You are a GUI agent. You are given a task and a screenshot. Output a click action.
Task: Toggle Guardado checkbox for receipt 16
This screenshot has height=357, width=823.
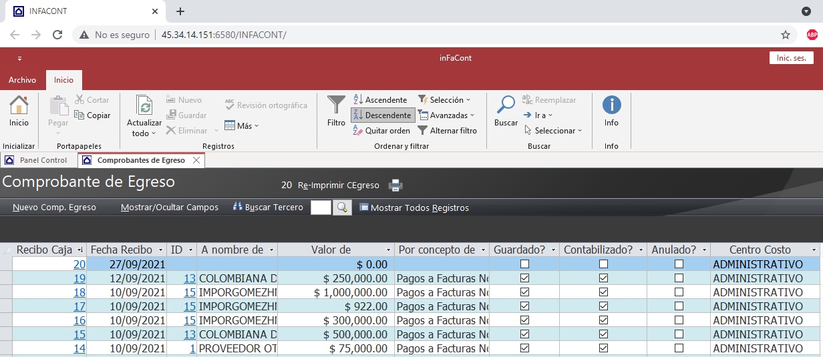point(524,320)
